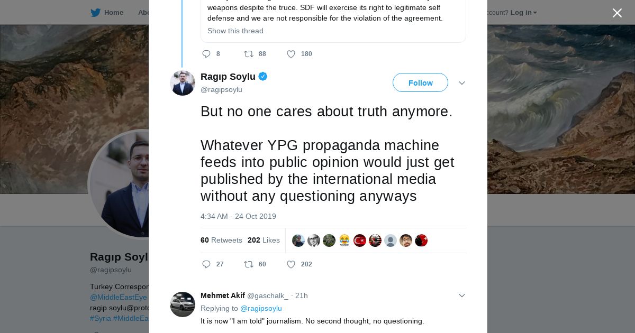635x333 pixels.
Task: Open Mehmet Akif's profile picture
Action: 183,304
